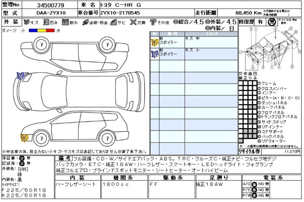
Task: Pick the 塗装・板金 paint repair icon
Action: click(86, 23)
